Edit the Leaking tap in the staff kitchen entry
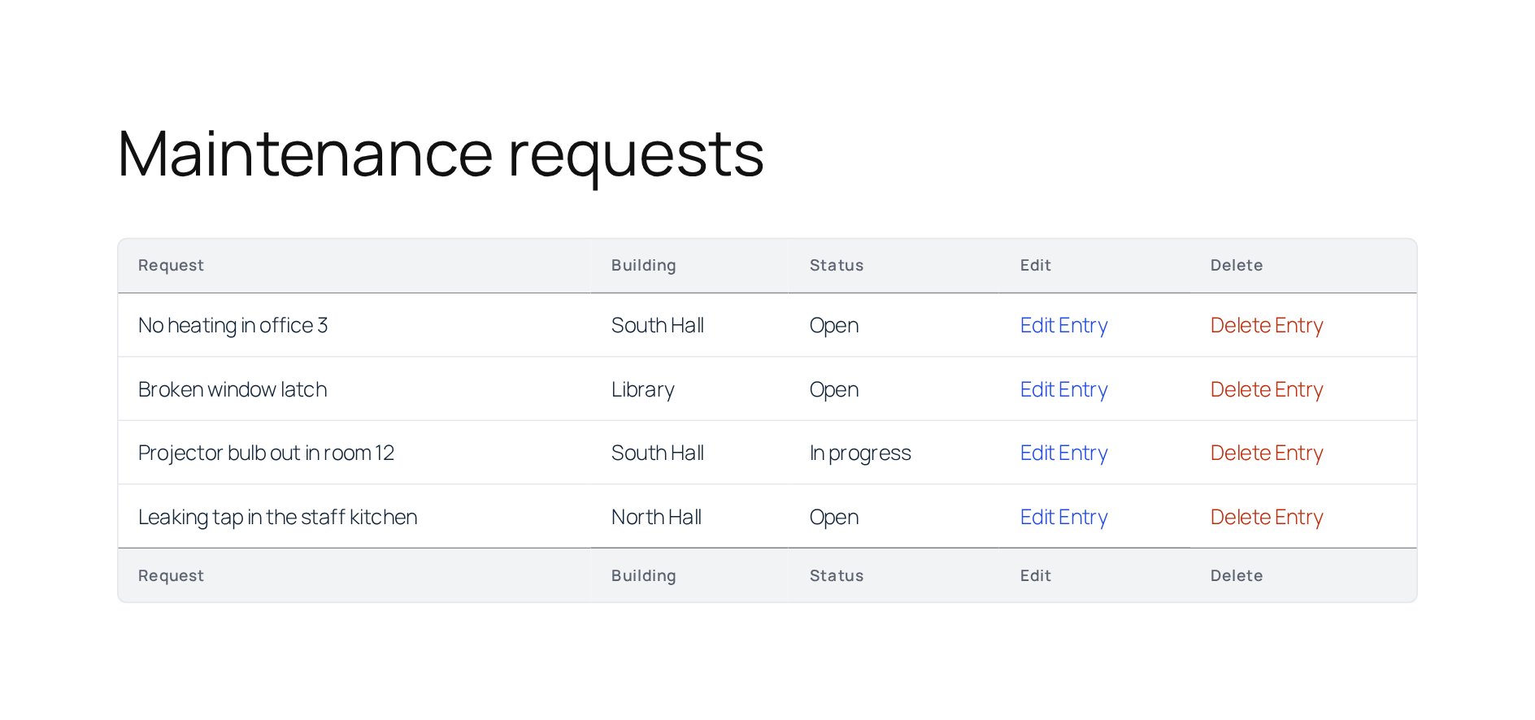Image resolution: width=1535 pixels, height=720 pixels. point(1063,517)
